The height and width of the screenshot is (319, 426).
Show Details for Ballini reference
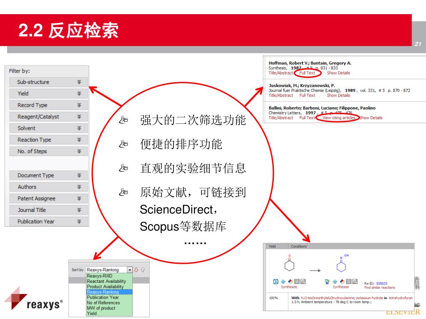click(371, 118)
